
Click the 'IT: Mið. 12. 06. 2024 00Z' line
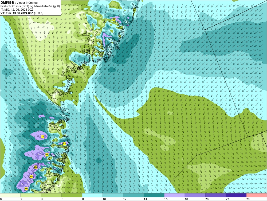(x=17, y=10)
